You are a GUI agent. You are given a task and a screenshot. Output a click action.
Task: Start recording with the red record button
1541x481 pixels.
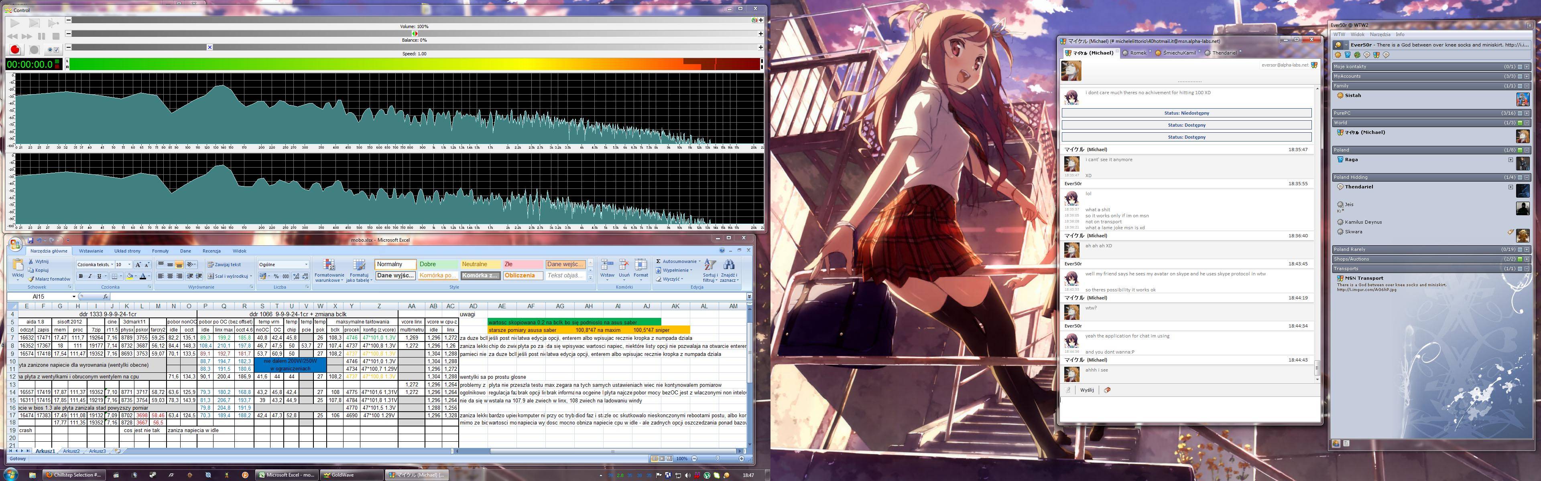(15, 50)
